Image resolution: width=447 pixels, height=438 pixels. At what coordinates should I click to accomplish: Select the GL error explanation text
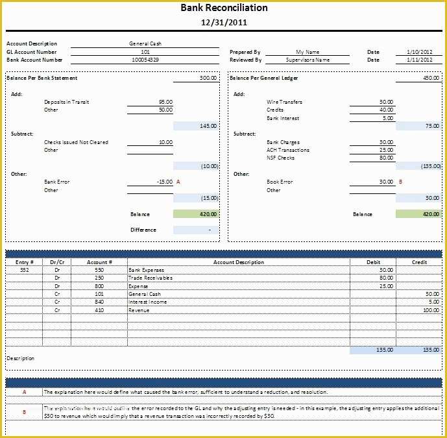(x=241, y=412)
